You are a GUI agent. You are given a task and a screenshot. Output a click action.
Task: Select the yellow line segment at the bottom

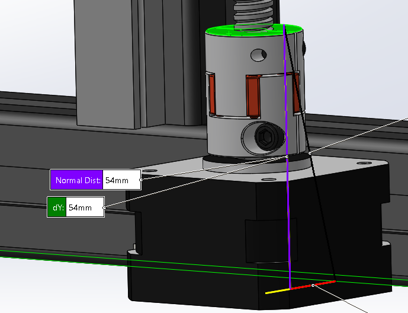(277, 291)
